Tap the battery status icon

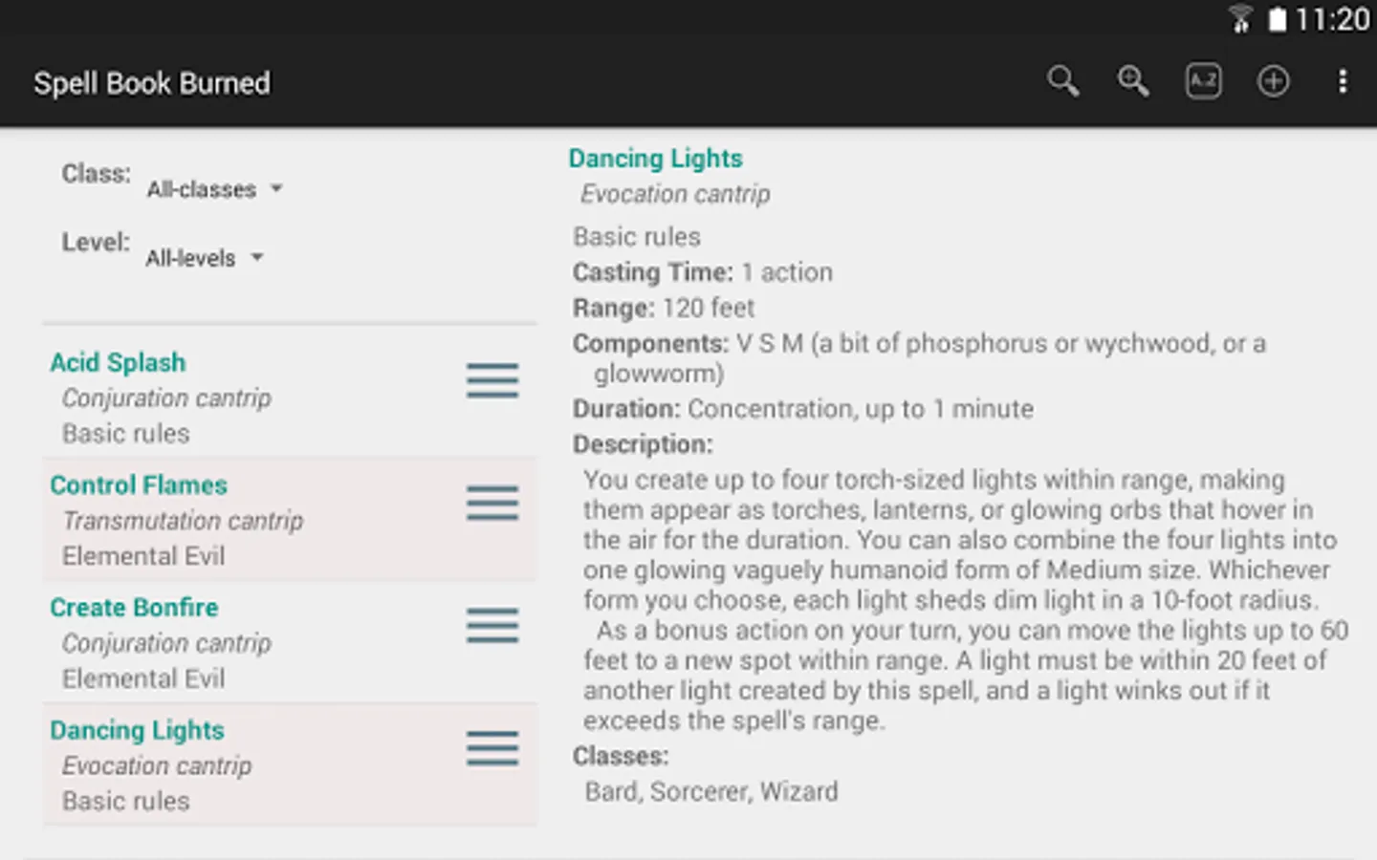(1278, 20)
